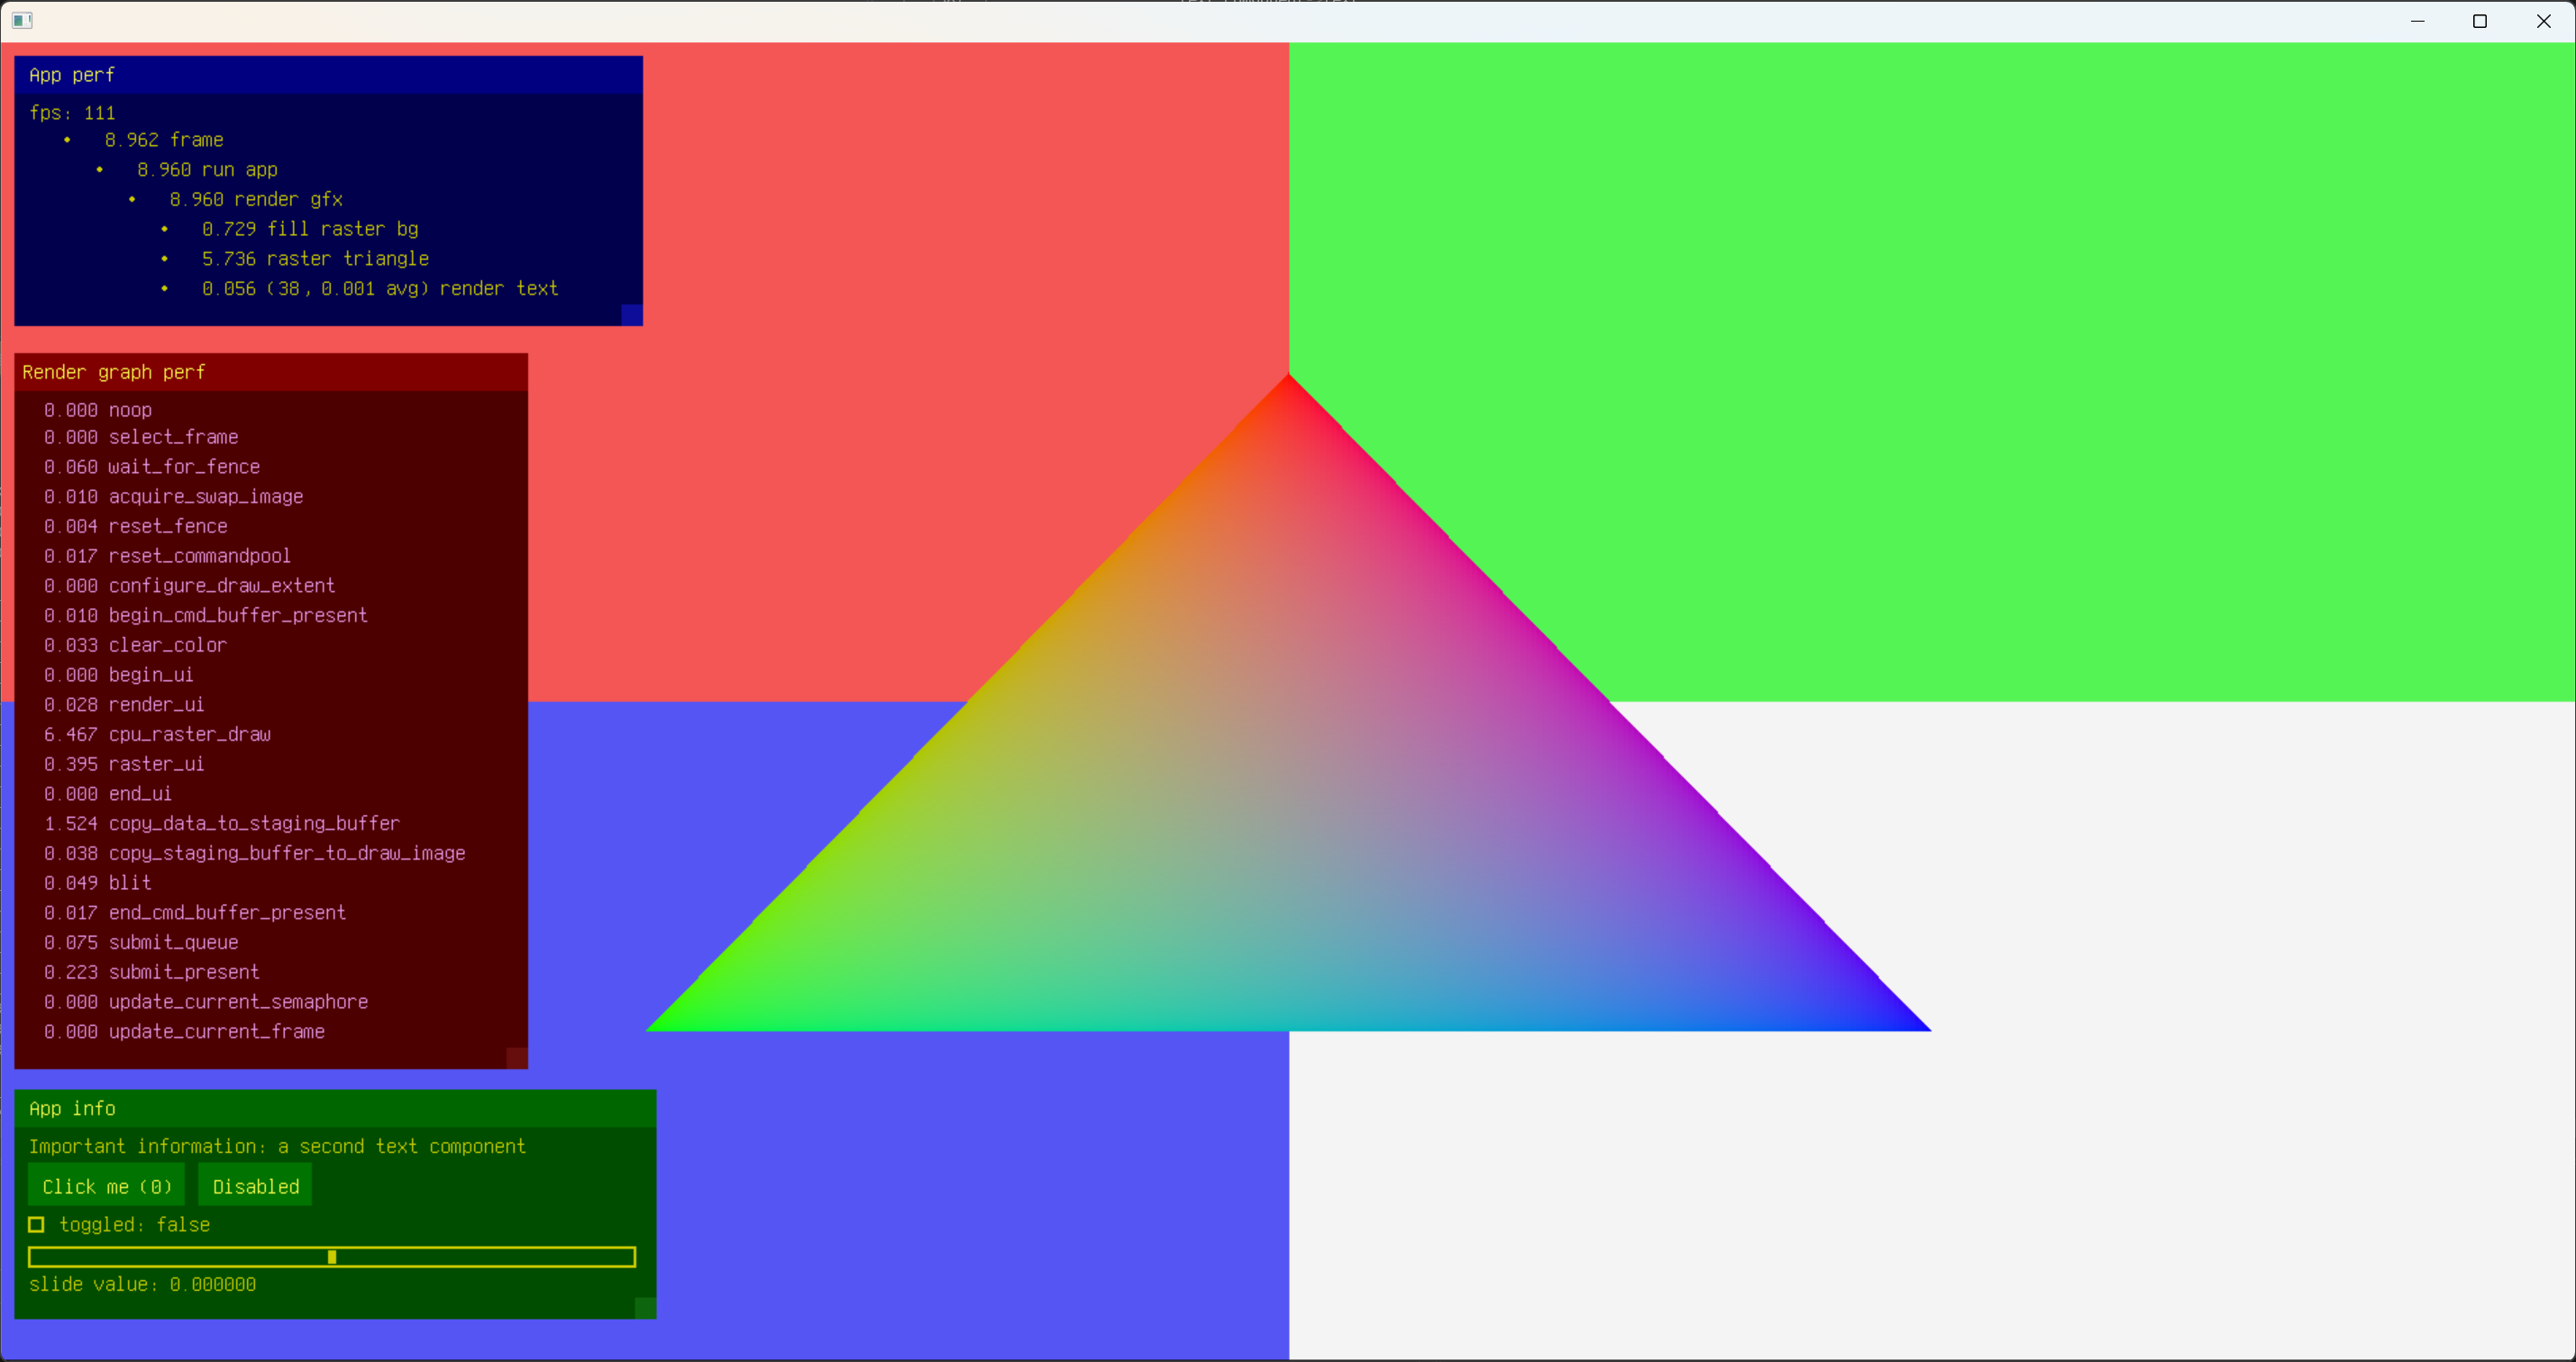Image resolution: width=2576 pixels, height=1362 pixels.
Task: Click the yellow slider handle
Action: click(332, 1258)
